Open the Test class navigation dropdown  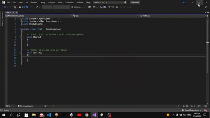106,16
